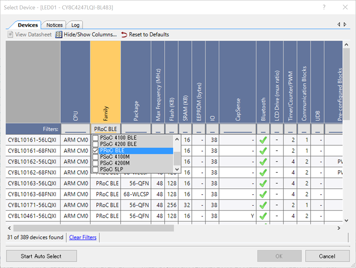Select device CYBL10163-56LQXI
356x268 pixels.
pyautogui.click(x=32, y=184)
